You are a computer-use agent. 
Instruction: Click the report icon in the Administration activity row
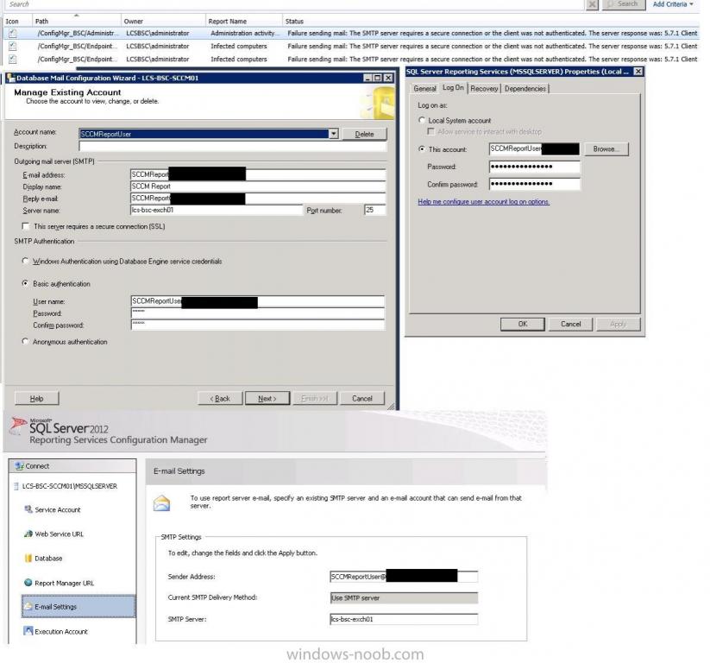point(13,33)
